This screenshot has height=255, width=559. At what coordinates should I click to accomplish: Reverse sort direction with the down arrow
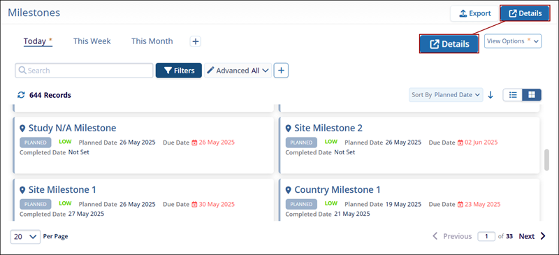tap(491, 95)
